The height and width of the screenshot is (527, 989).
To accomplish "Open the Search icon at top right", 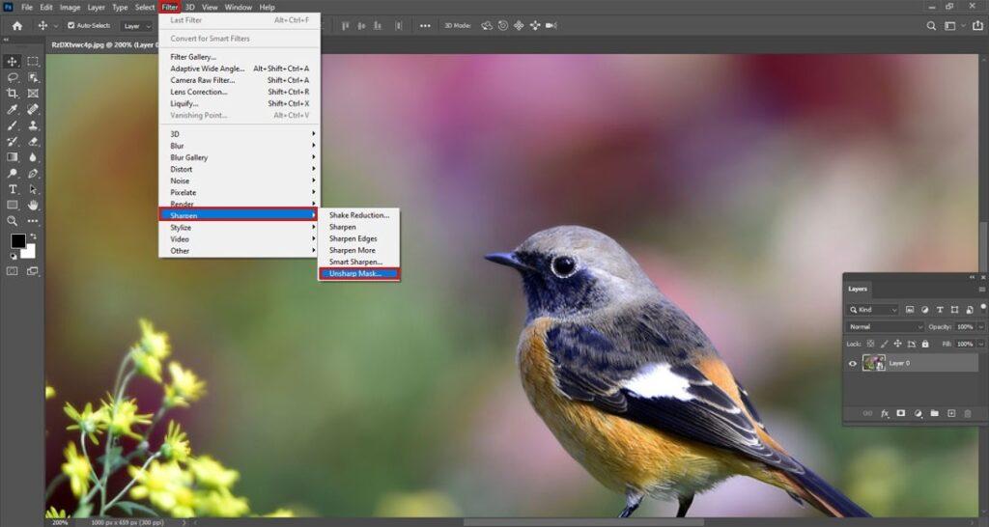I will 931,26.
